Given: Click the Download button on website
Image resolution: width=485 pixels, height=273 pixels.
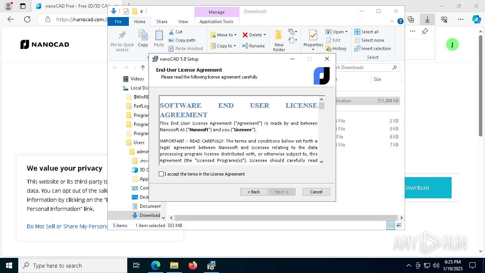Looking at the screenshot, I should point(428,188).
